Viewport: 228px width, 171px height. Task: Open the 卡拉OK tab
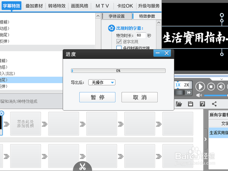coord(125,6)
